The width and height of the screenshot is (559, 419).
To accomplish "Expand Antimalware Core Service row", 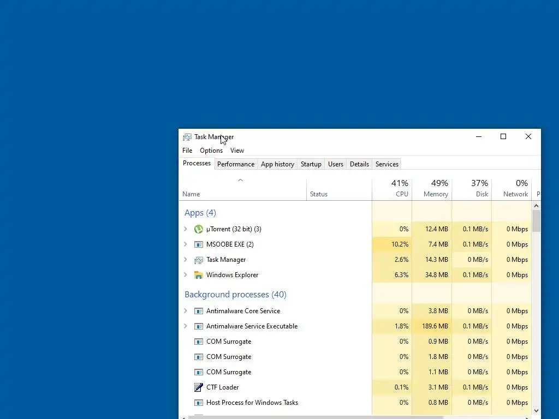I will 186,311.
